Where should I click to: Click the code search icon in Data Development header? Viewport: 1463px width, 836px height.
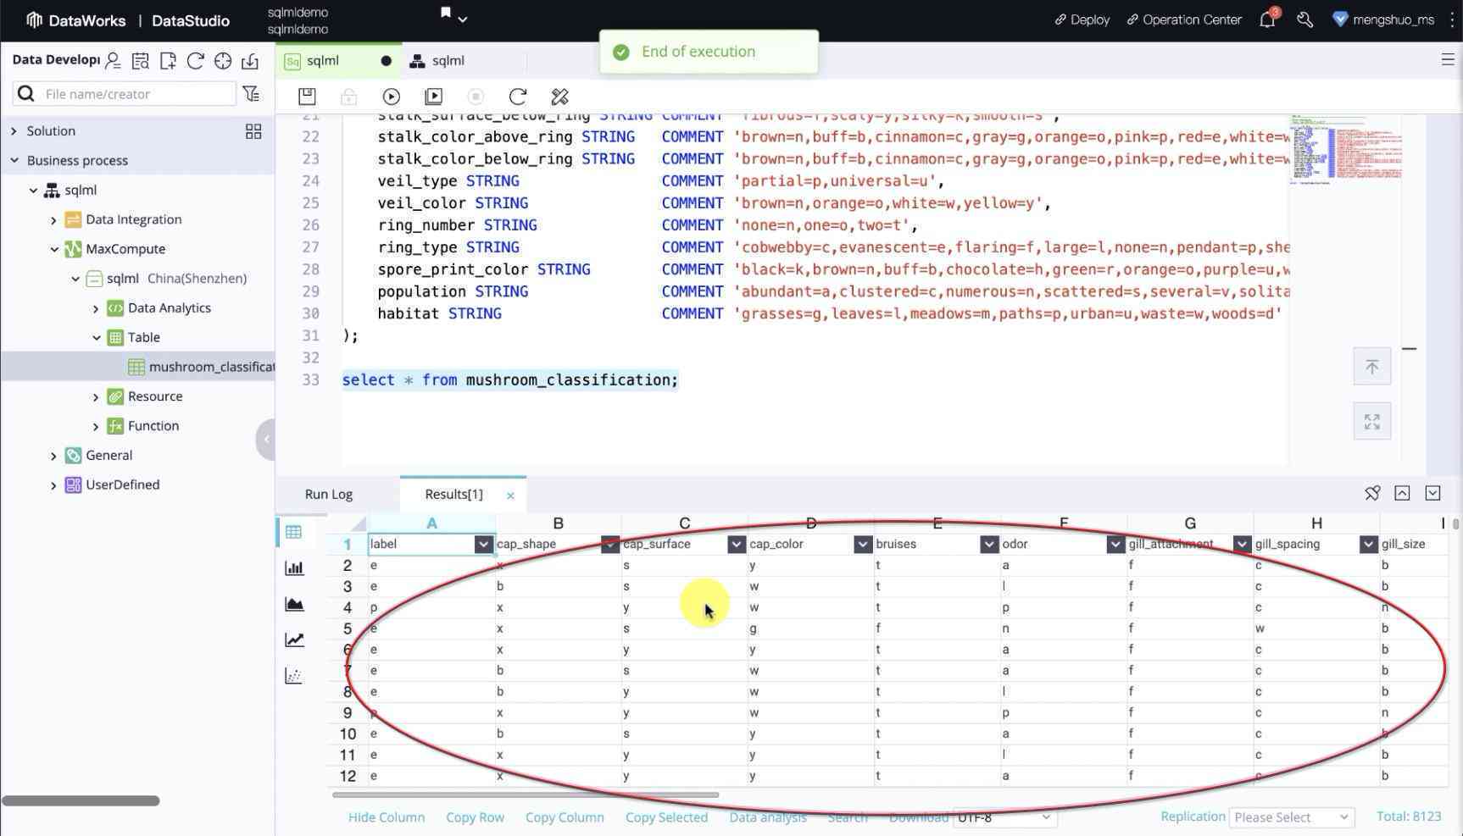click(x=141, y=60)
